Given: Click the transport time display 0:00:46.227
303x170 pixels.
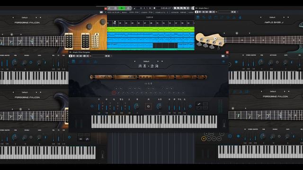Looking at the screenshot, I should pyautogui.click(x=166, y=8).
